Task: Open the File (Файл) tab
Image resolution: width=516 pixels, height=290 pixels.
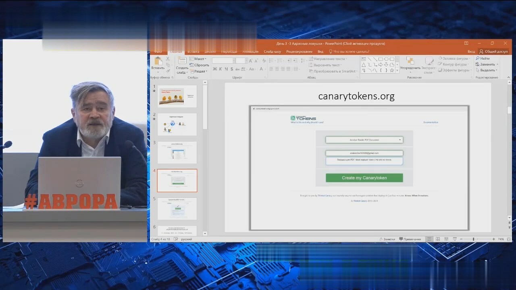Action: (x=158, y=52)
